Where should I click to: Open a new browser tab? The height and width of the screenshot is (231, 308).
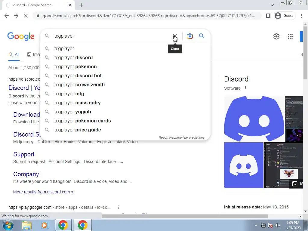pos(81,5)
